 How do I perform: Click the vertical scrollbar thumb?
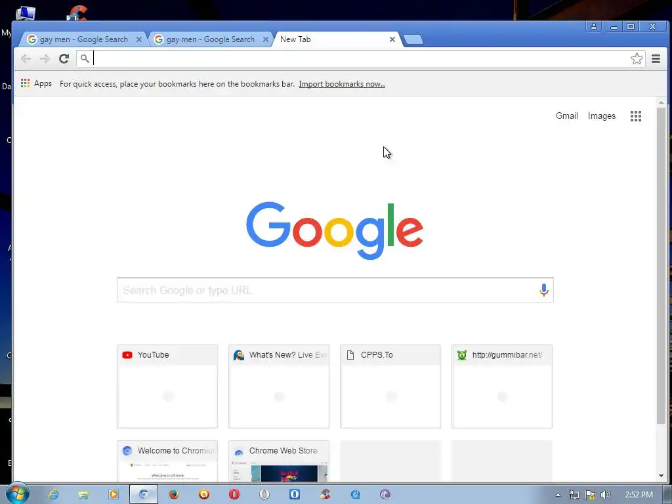661,266
